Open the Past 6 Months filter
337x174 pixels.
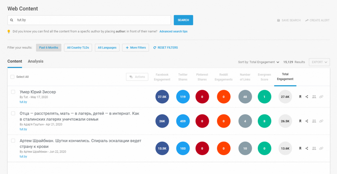pos(48,48)
